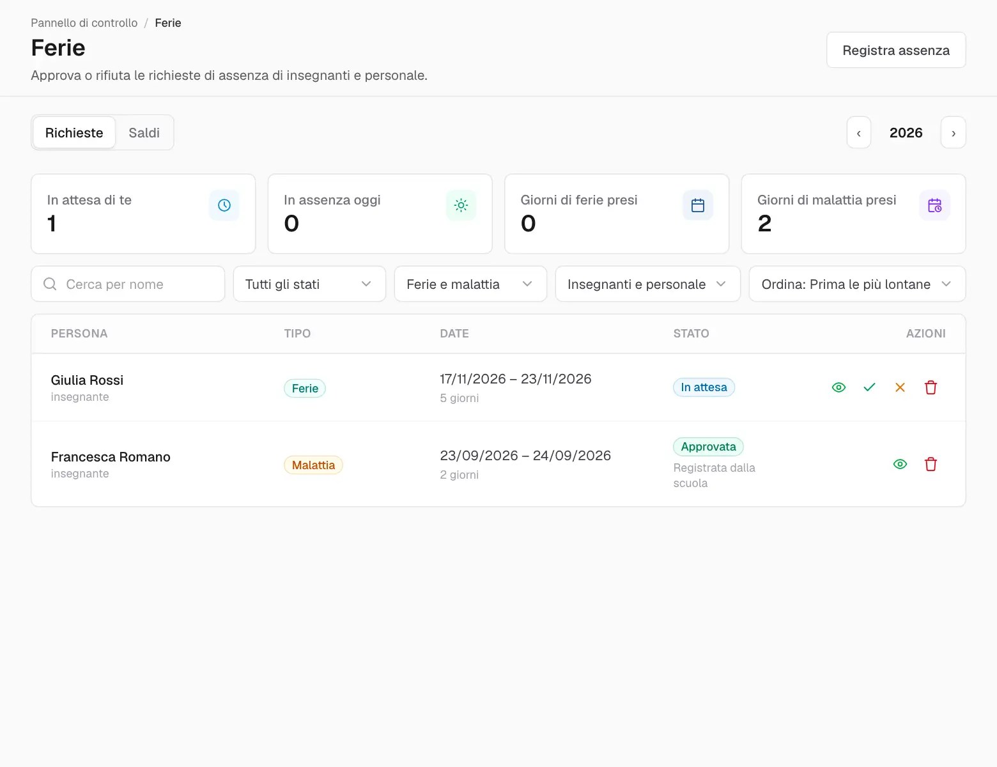Click calendar icon in 'Giorni di ferie presi' card
997x767 pixels.
[698, 205]
